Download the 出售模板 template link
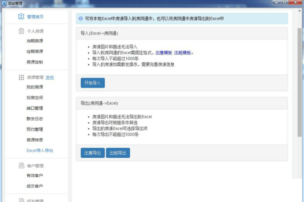Screen dimensions: 304x202 click(x=163, y=53)
